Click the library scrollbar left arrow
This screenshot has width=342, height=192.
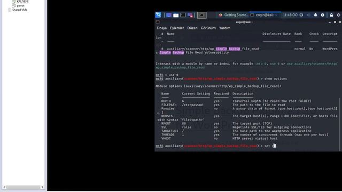[4, 187]
